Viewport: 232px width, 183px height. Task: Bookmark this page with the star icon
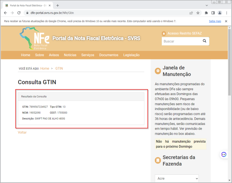[198, 13]
